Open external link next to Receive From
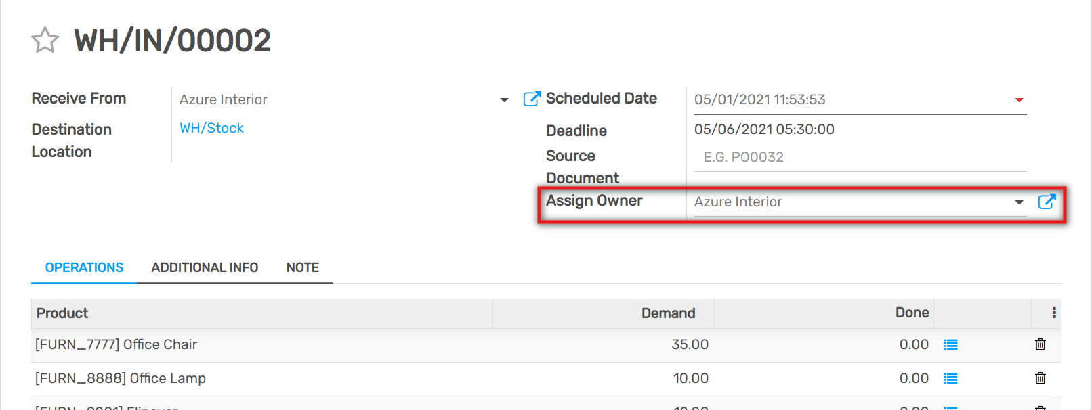 [x=532, y=99]
